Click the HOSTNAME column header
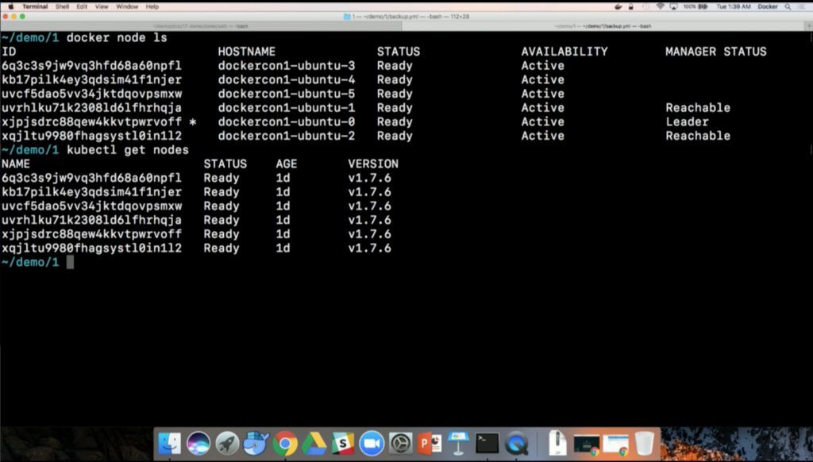813x462 pixels. click(247, 52)
